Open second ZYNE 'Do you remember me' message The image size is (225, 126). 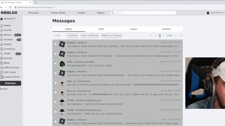point(117,112)
